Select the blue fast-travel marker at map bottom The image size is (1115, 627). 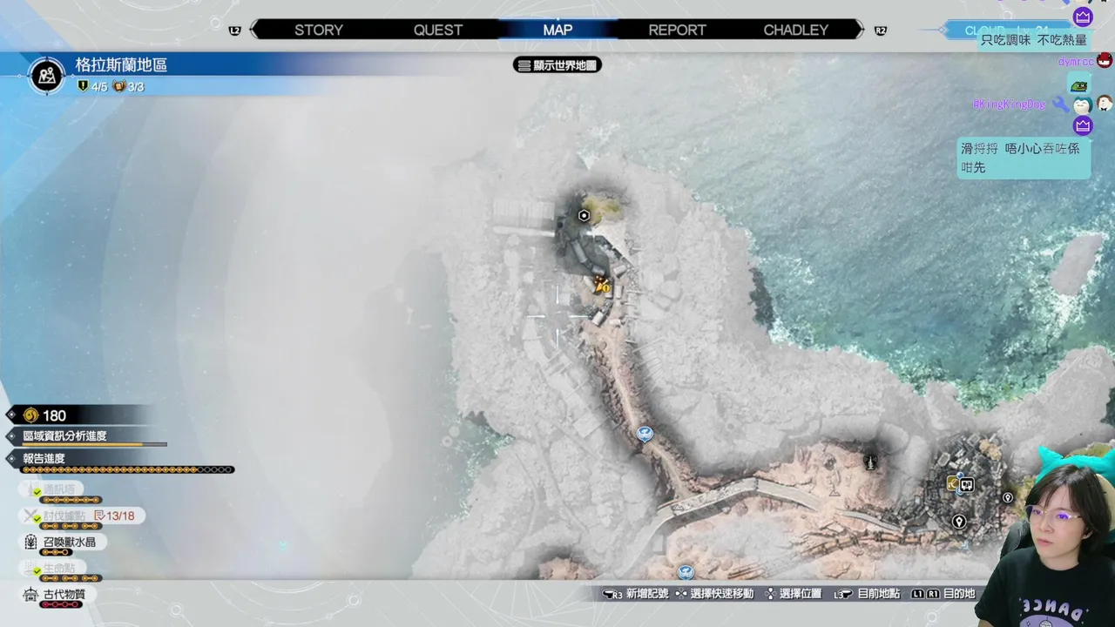click(x=686, y=572)
